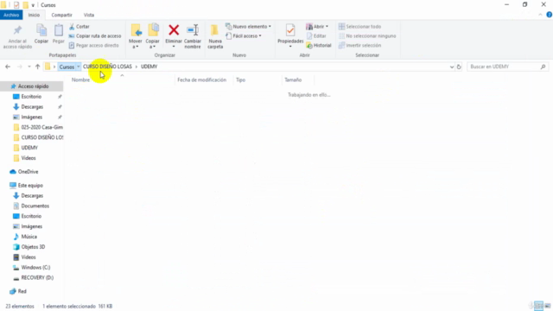Image resolution: width=553 pixels, height=311 pixels.
Task: Click the Cortar scissors option
Action: point(79,27)
